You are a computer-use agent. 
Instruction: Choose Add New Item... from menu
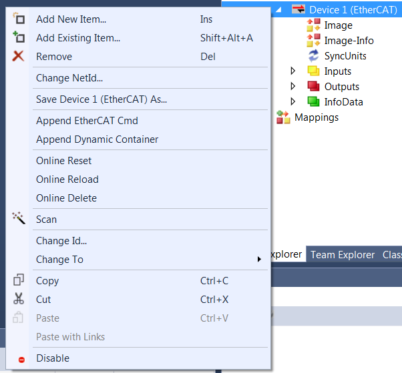click(138, 19)
